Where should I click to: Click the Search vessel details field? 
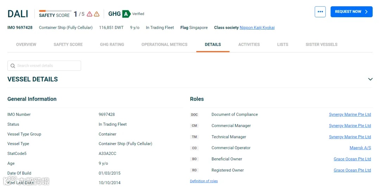(x=44, y=66)
